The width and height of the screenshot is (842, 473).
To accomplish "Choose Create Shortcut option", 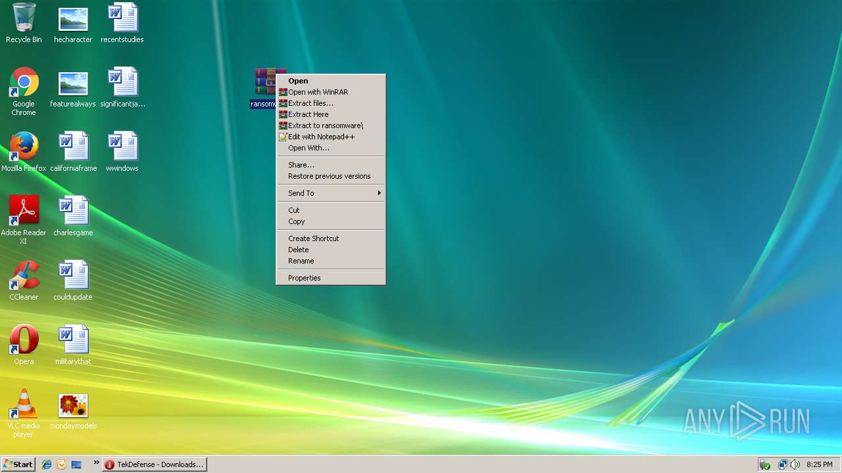I will (x=330, y=238).
